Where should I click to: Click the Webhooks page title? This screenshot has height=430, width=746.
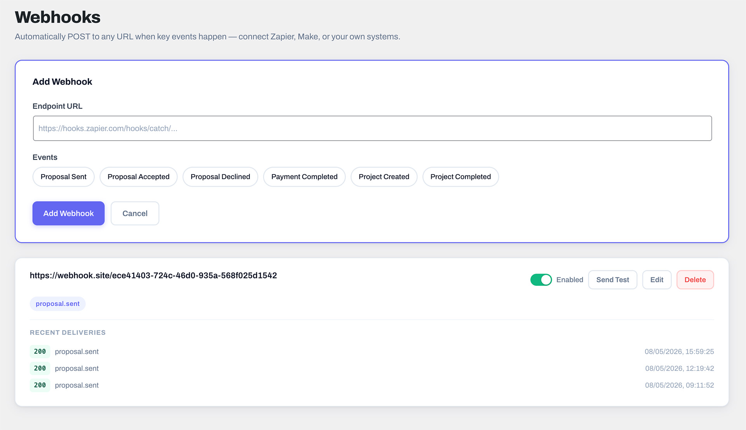point(58,17)
